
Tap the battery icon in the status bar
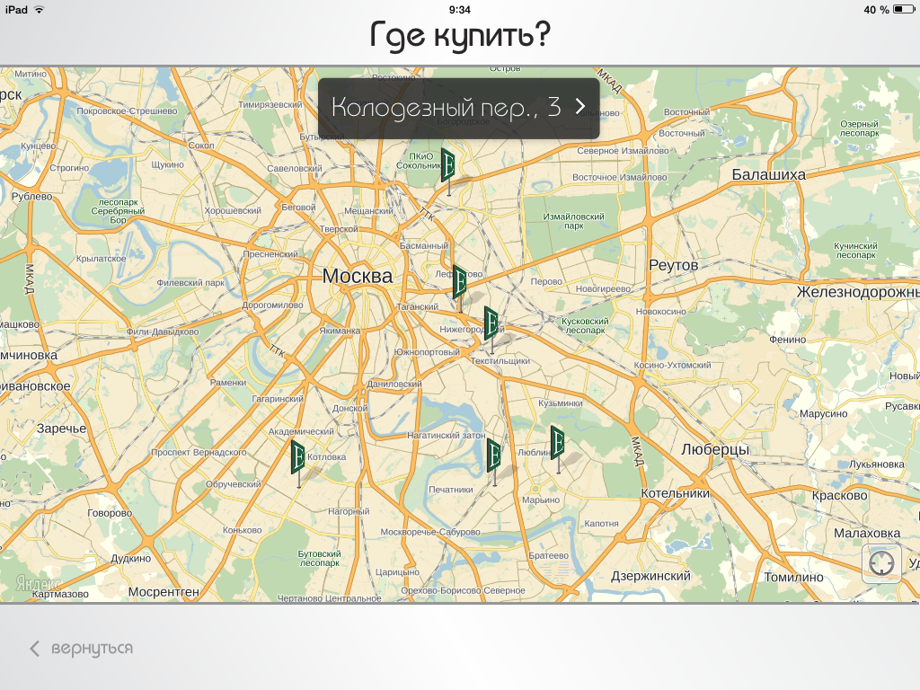[x=904, y=9]
